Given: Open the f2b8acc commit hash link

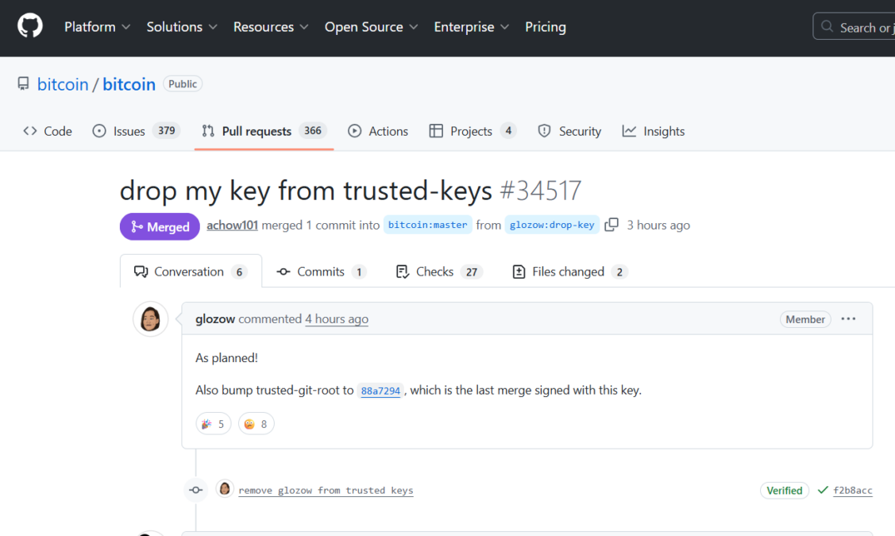Looking at the screenshot, I should (853, 490).
